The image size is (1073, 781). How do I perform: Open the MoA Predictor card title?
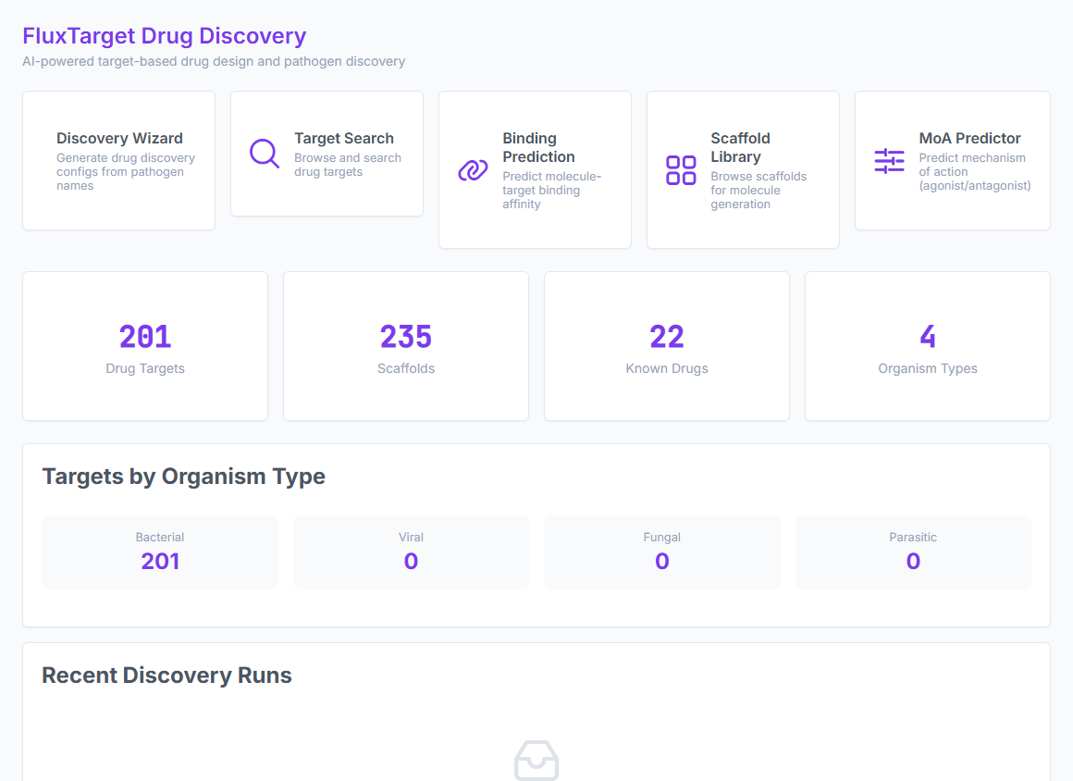[969, 138]
